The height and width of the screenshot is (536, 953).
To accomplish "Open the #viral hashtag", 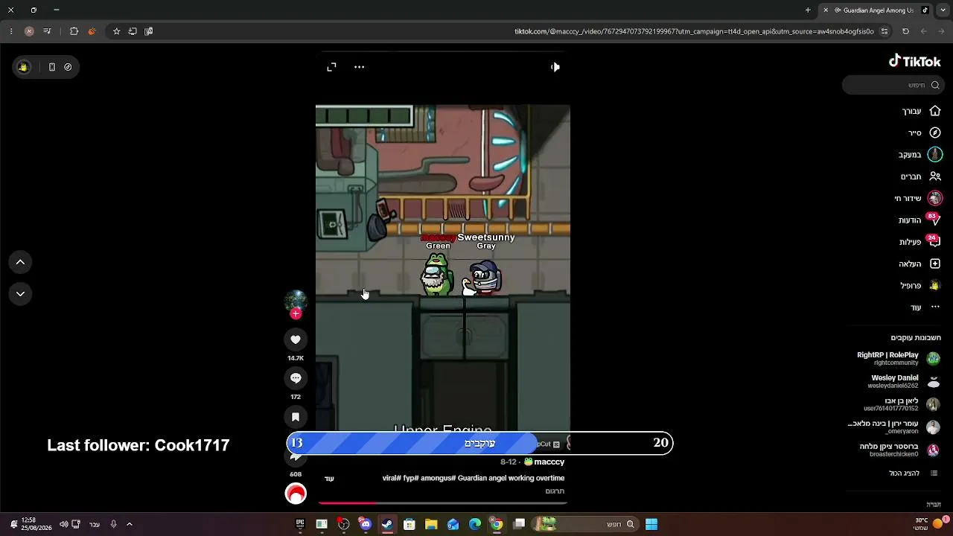I will [x=392, y=478].
